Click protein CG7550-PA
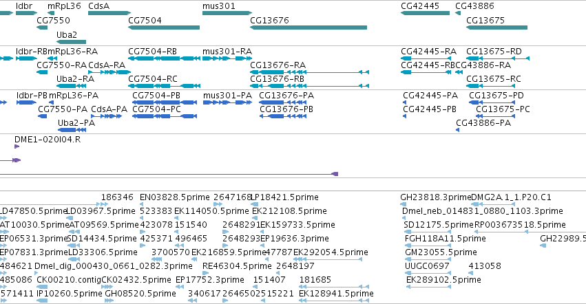The image size is (586, 304). coord(42,116)
